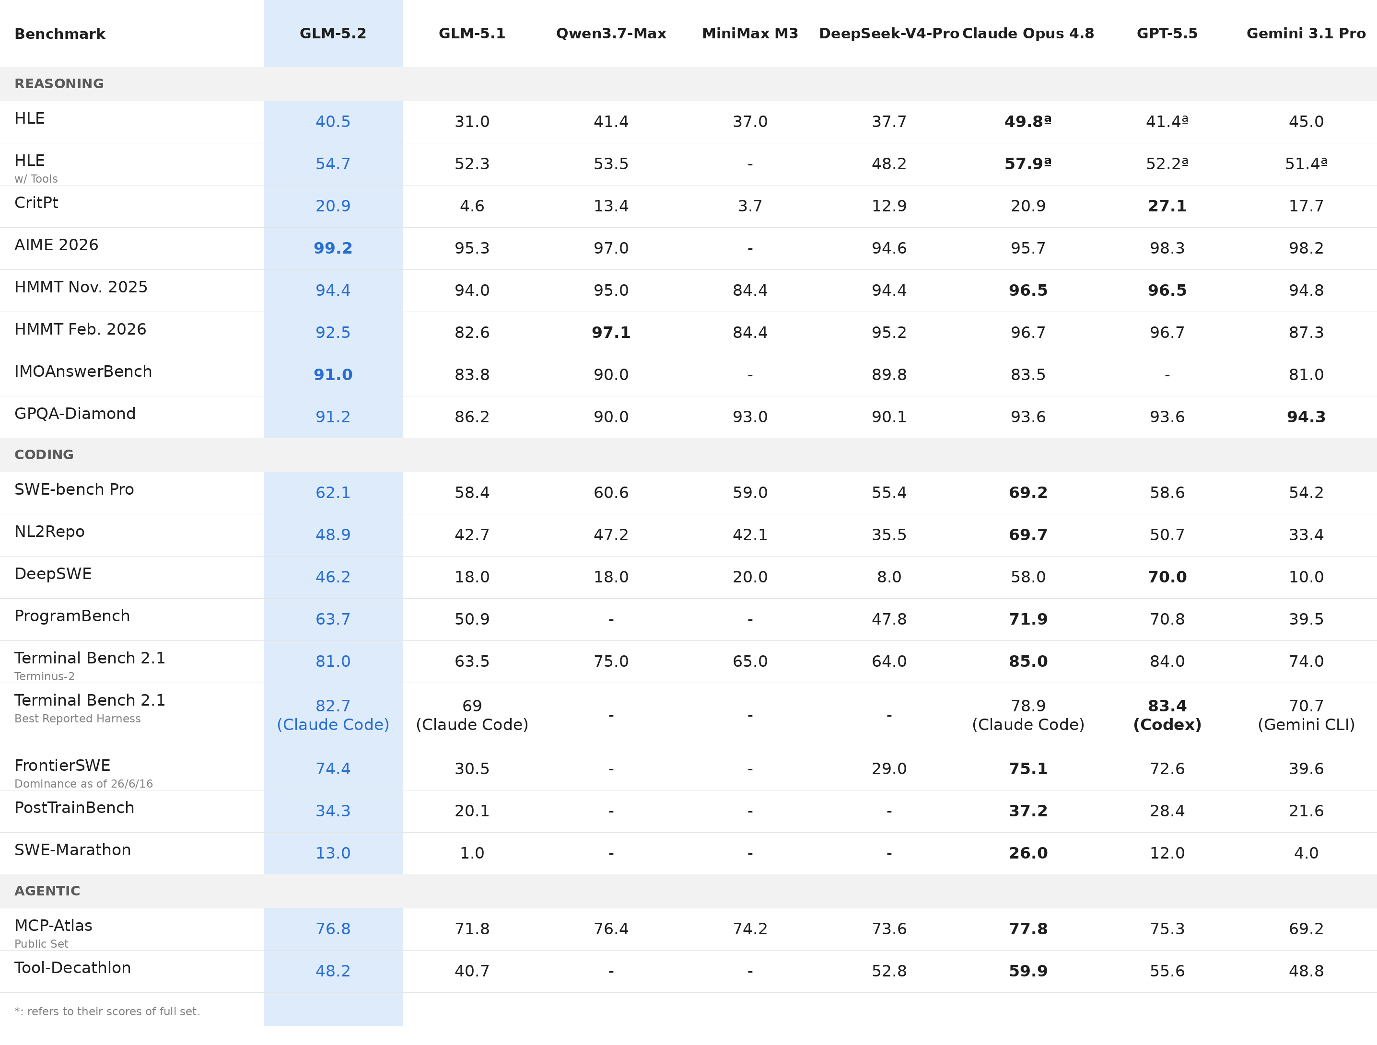Image resolution: width=1377 pixels, height=1045 pixels.
Task: Click the GPQA-Diamond row label
Action: [x=75, y=414]
